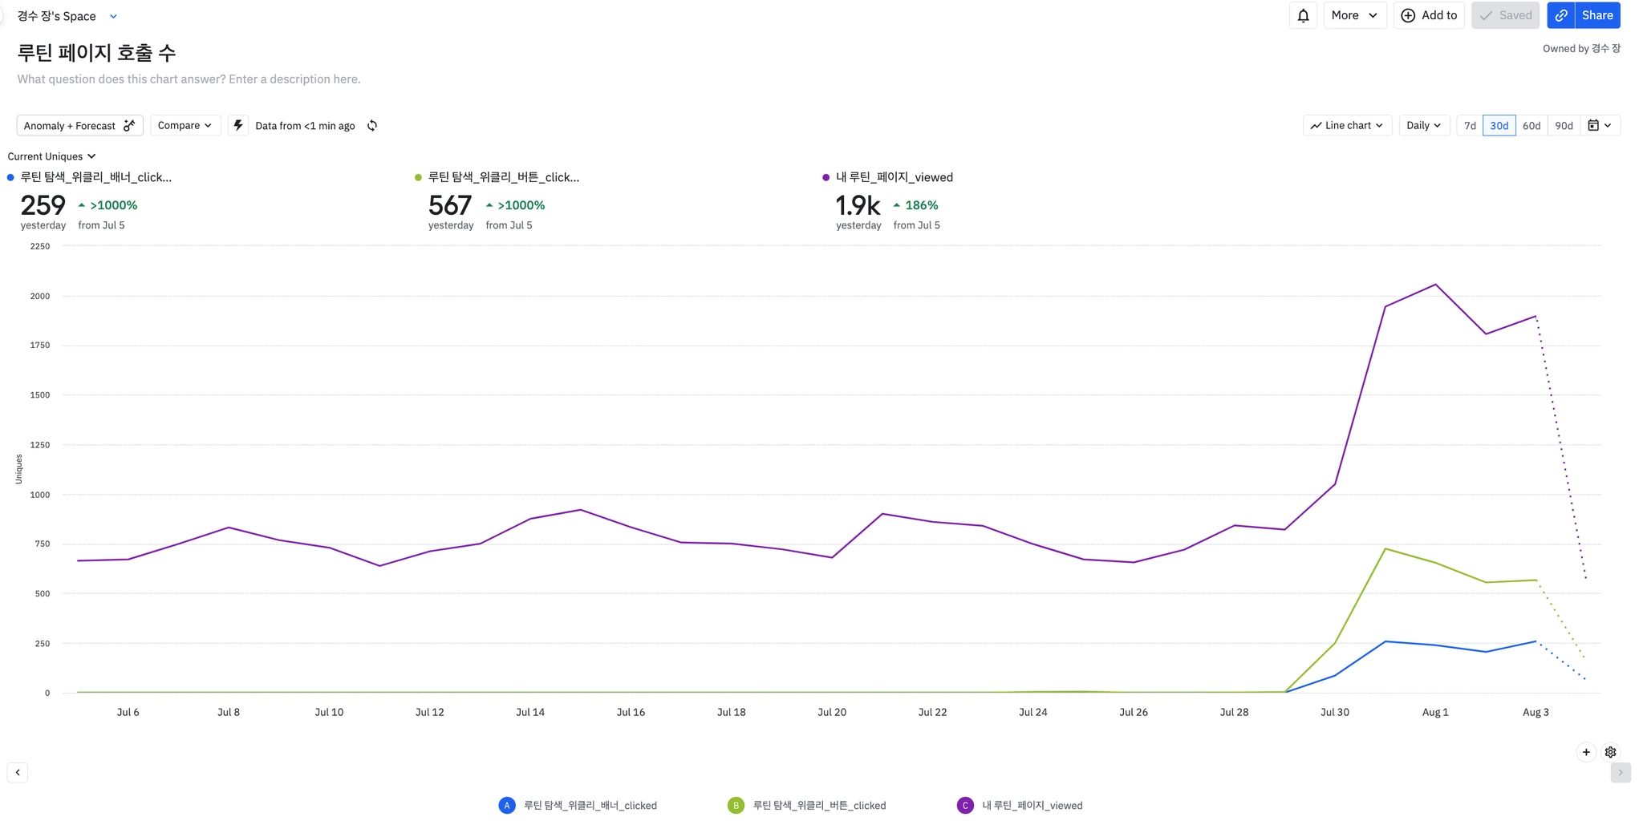Open the Line chart type dropdown

(x=1347, y=126)
